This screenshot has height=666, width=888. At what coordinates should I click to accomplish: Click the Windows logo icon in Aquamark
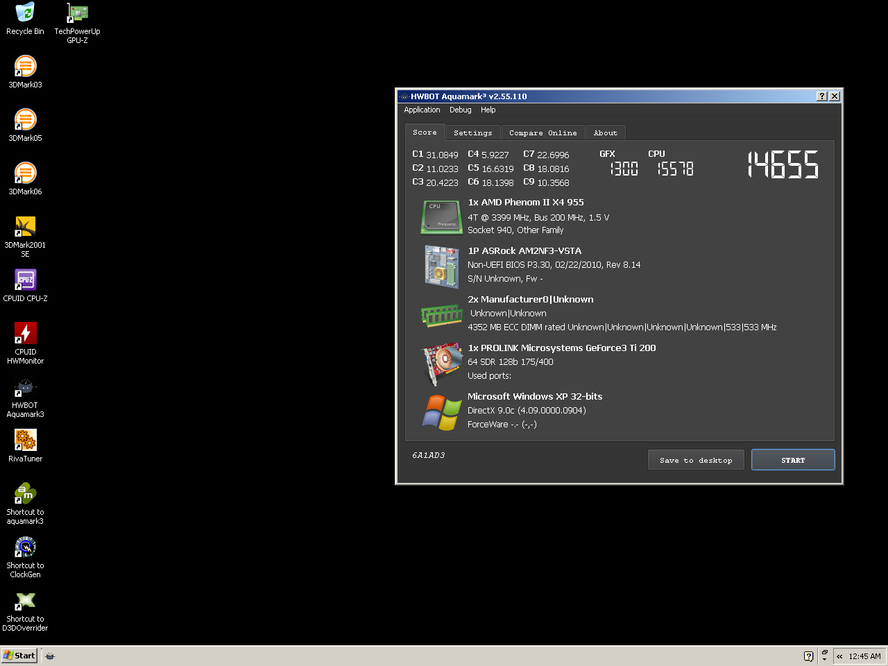pos(442,413)
